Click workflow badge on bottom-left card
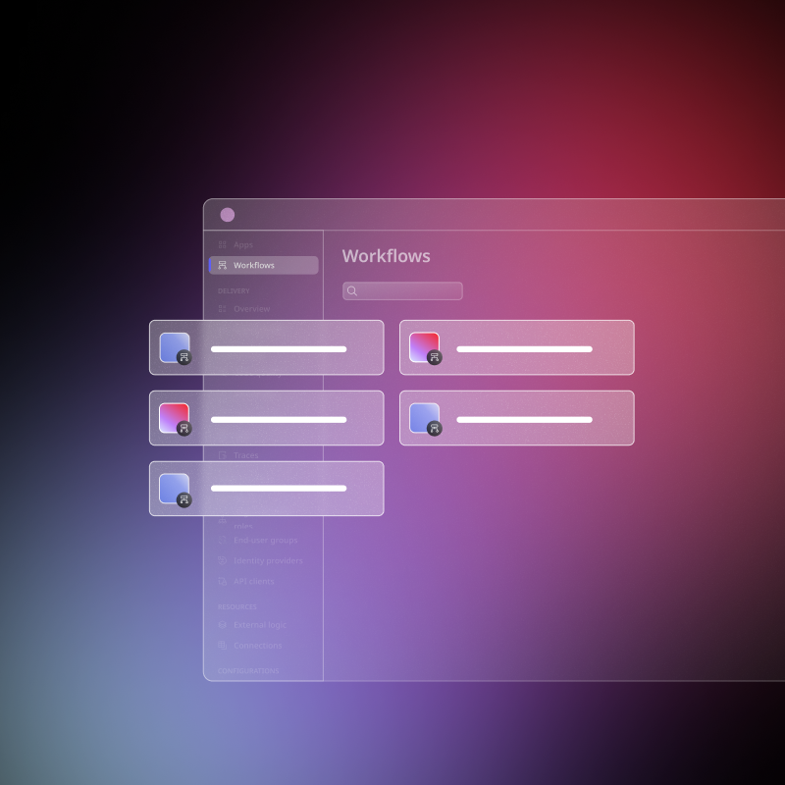785x785 pixels. coord(184,499)
